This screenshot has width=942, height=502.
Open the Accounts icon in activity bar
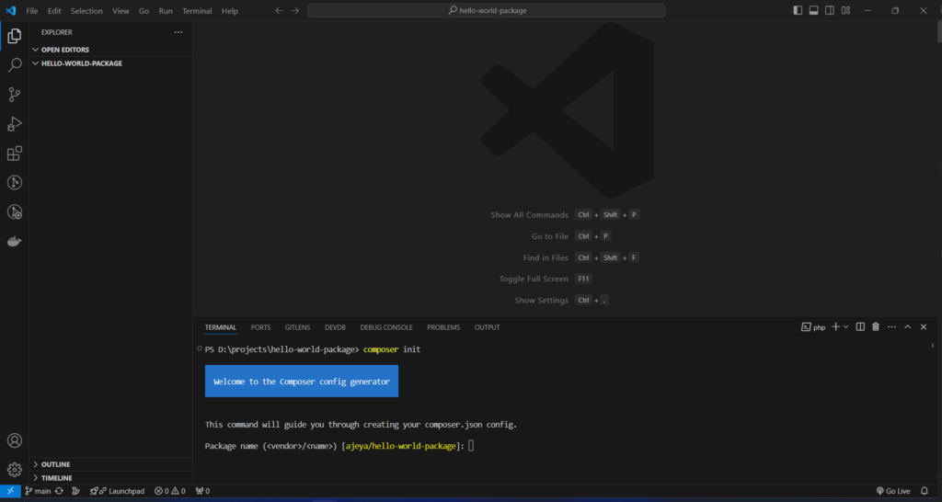[x=15, y=441]
